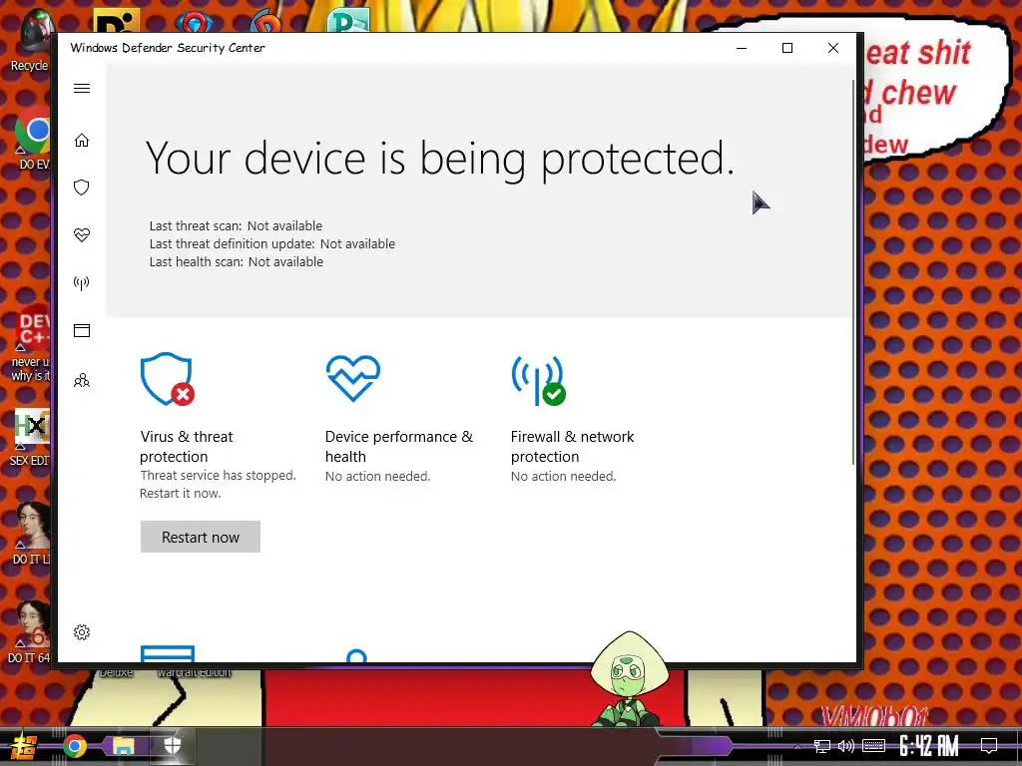Open File Explorer from the taskbar
1022x766 pixels.
click(123, 746)
